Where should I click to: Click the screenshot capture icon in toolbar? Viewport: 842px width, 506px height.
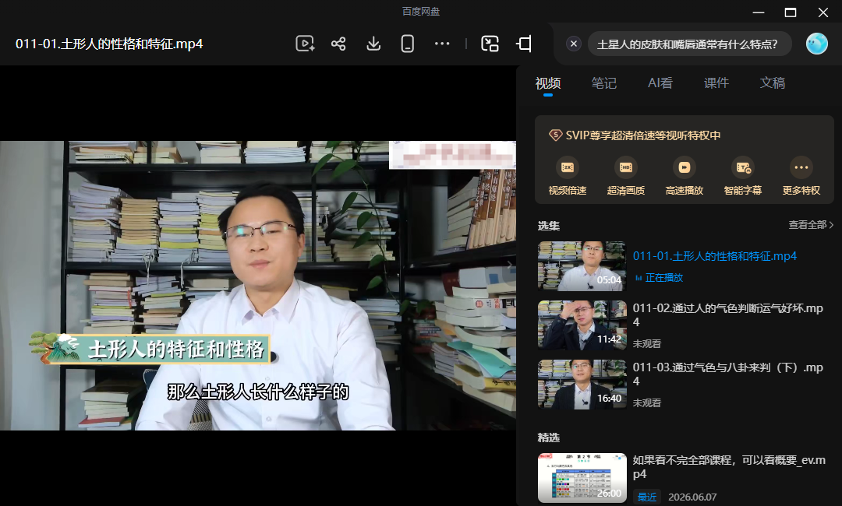pyautogui.click(x=490, y=44)
